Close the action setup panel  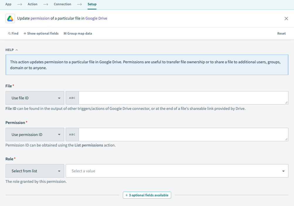point(286,18)
